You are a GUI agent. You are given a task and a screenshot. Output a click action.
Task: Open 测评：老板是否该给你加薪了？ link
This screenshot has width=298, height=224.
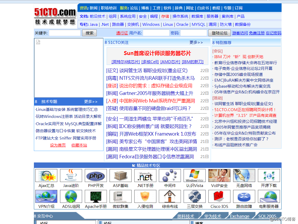[241, 139]
